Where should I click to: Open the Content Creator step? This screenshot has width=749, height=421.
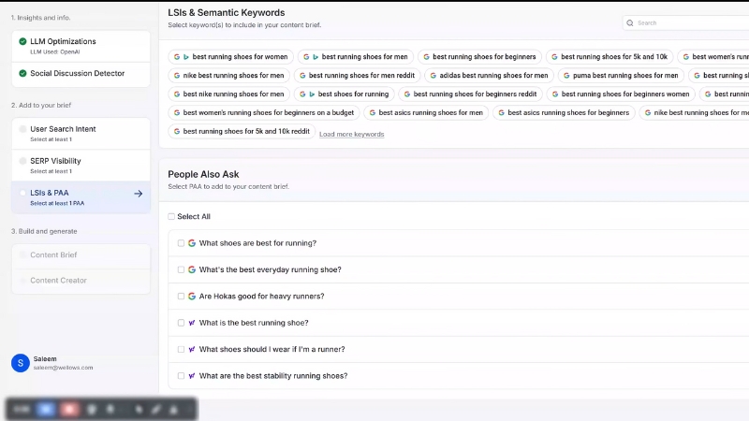(x=81, y=282)
